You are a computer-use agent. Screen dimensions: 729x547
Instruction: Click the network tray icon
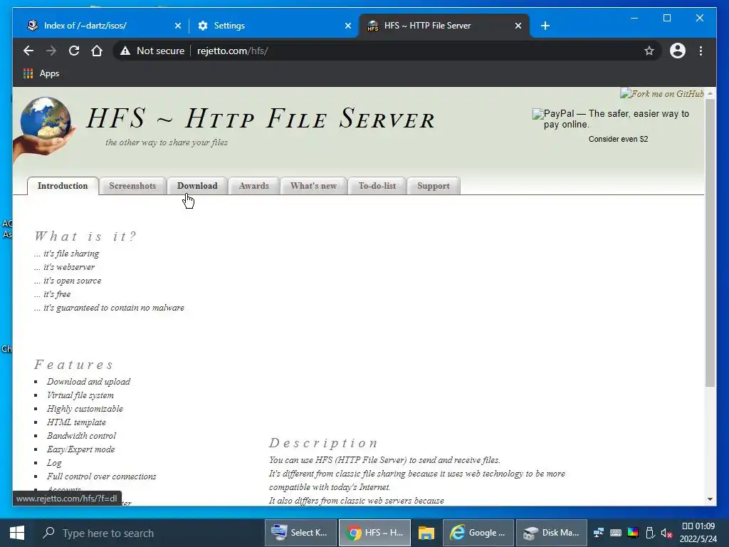[599, 533]
